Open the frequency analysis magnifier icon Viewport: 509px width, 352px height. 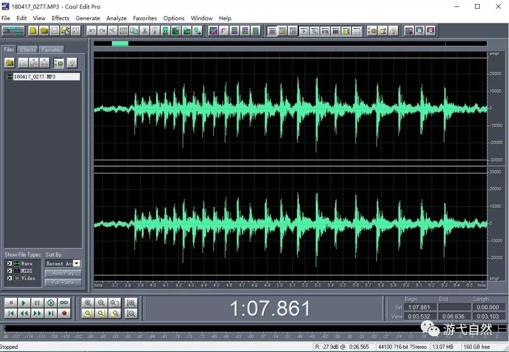(x=420, y=31)
